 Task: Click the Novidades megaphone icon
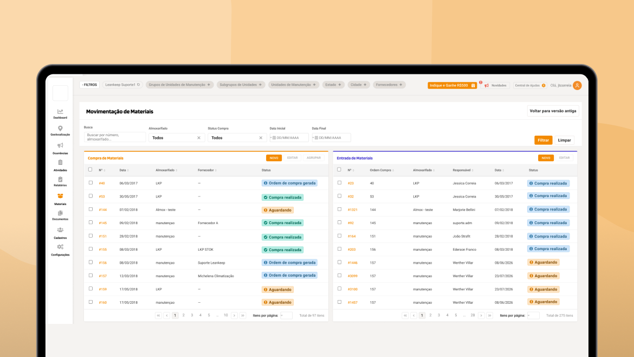click(x=487, y=85)
